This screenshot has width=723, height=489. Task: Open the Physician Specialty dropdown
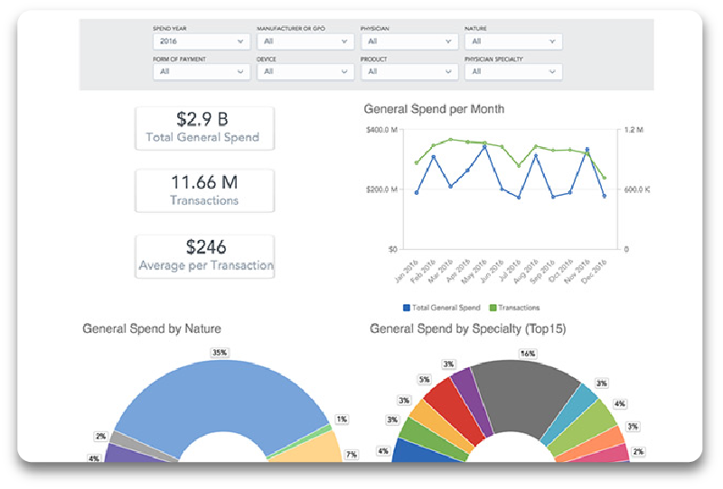click(513, 71)
